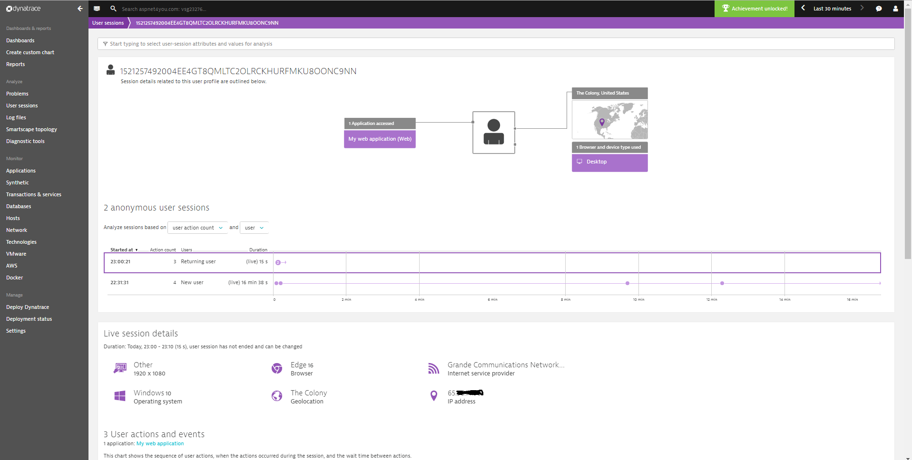Open VMware in the sidebar

point(16,254)
